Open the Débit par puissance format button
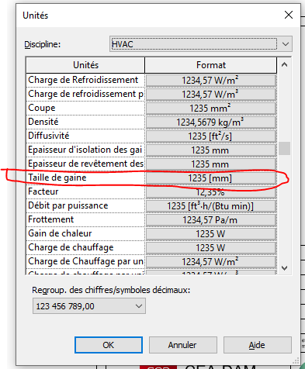 tap(210, 206)
